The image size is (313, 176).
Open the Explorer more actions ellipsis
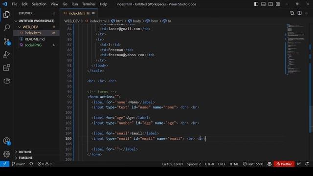pyautogui.click(x=53, y=13)
